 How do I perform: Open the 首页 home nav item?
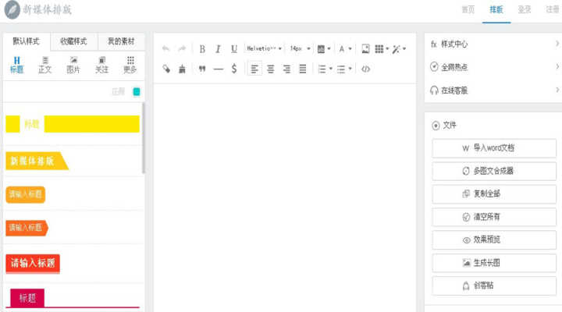pos(468,9)
